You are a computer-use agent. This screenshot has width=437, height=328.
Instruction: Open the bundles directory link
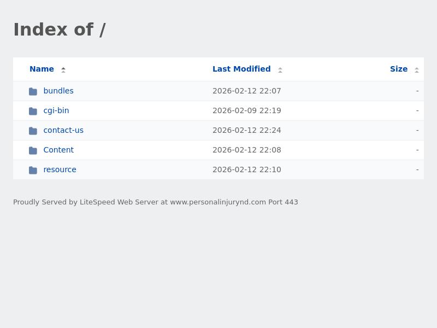coord(58,91)
